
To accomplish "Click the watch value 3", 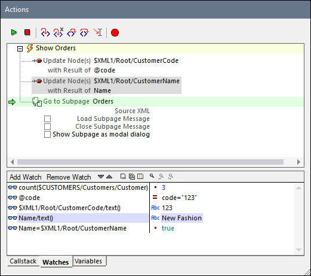I will (164, 187).
